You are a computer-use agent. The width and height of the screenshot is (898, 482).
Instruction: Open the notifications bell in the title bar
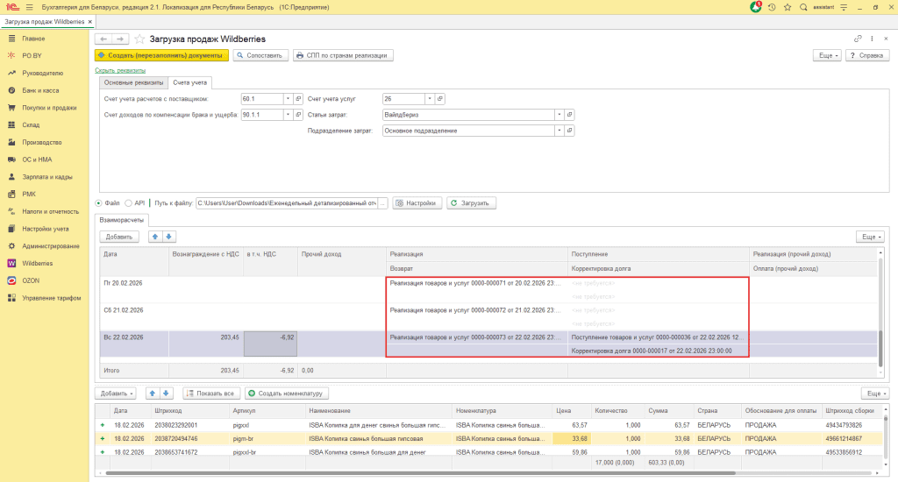757,7
